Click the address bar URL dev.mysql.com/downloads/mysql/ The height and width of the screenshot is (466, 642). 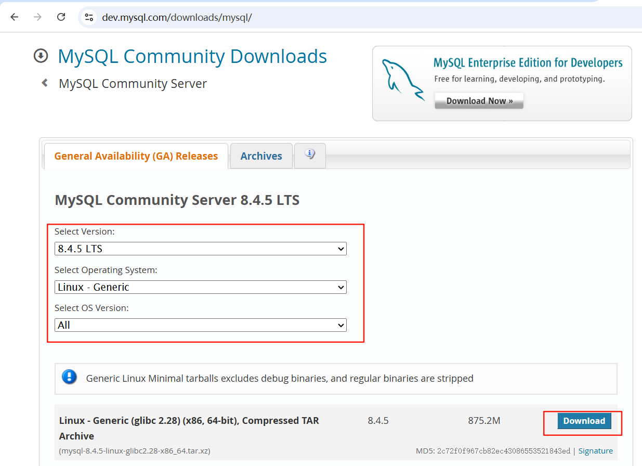coord(177,17)
